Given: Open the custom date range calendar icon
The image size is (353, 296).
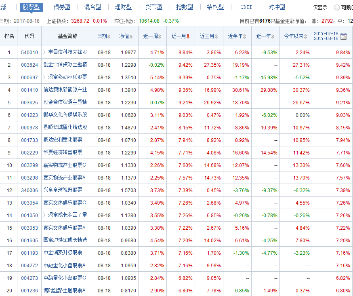Looking at the screenshot, I should coord(344,36).
